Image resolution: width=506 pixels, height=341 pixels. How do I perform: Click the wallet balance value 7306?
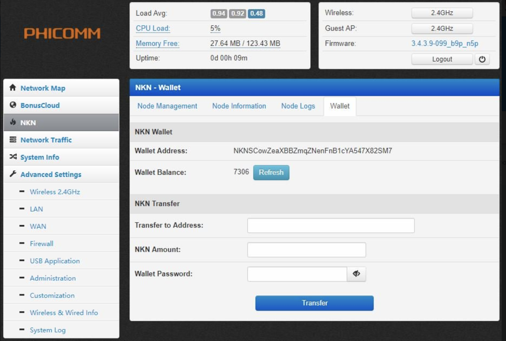click(x=241, y=172)
